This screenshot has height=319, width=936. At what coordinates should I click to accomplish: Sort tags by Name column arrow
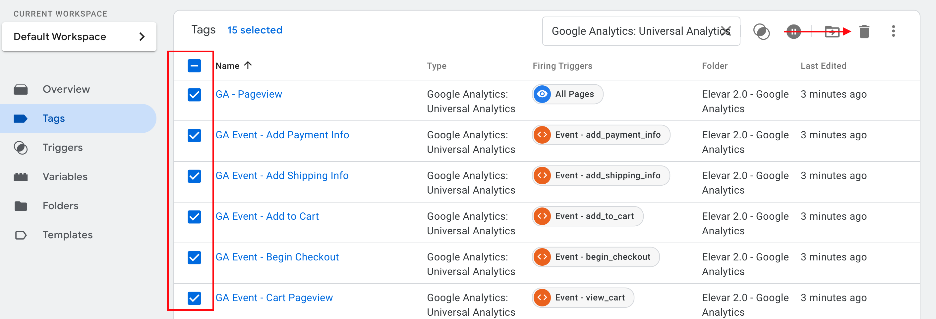pyautogui.click(x=248, y=65)
